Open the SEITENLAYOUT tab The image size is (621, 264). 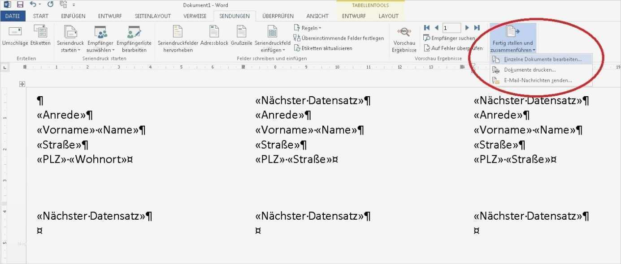[153, 16]
